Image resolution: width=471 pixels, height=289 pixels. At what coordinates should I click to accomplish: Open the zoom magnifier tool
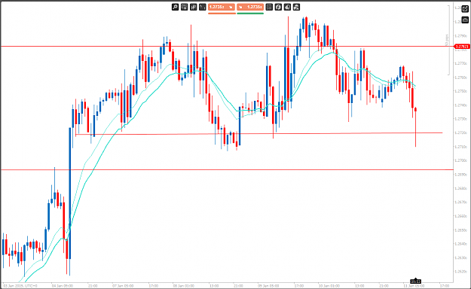tap(175, 7)
